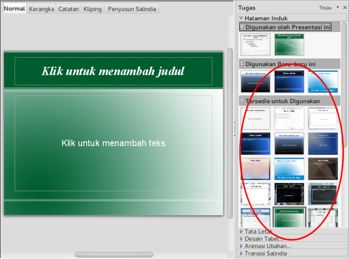Choose the pastel peach master design
Viewport: 349px width, 259px height.
(255, 169)
